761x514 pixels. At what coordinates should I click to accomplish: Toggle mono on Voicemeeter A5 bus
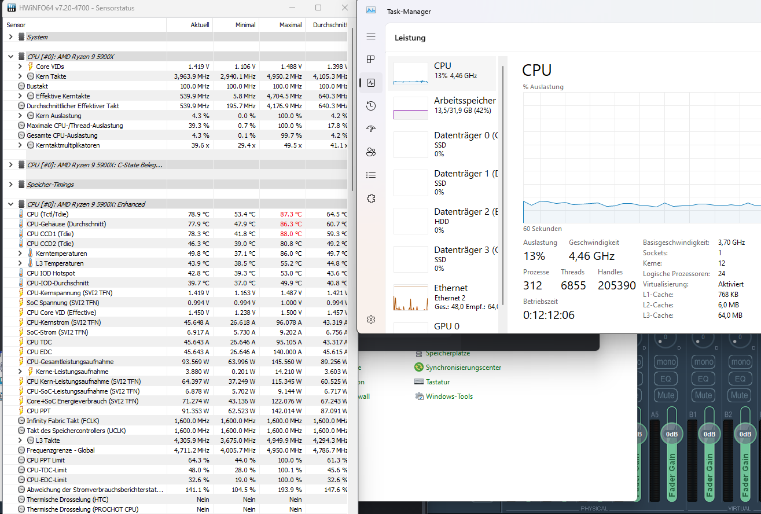(666, 362)
